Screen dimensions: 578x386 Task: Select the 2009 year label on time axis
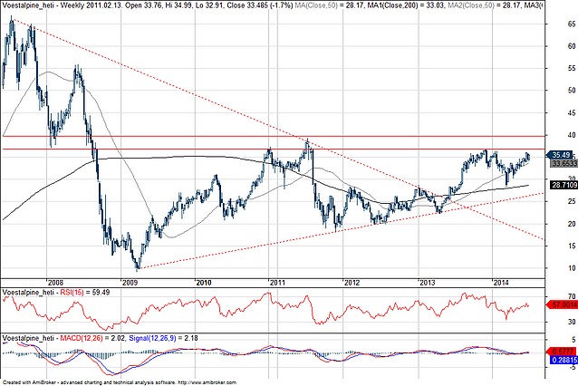(130, 283)
